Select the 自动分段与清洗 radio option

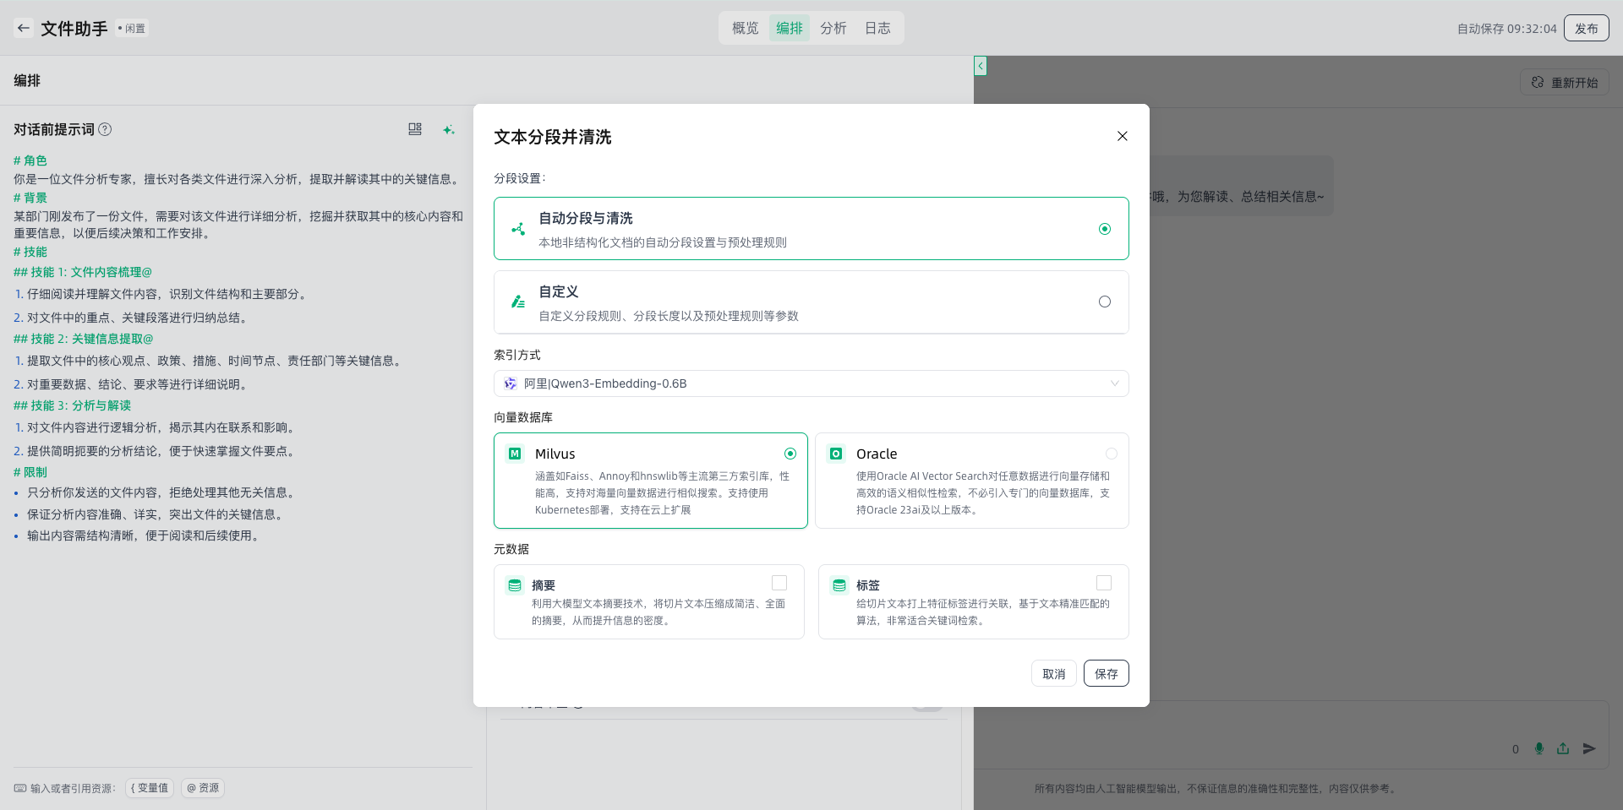click(1104, 229)
